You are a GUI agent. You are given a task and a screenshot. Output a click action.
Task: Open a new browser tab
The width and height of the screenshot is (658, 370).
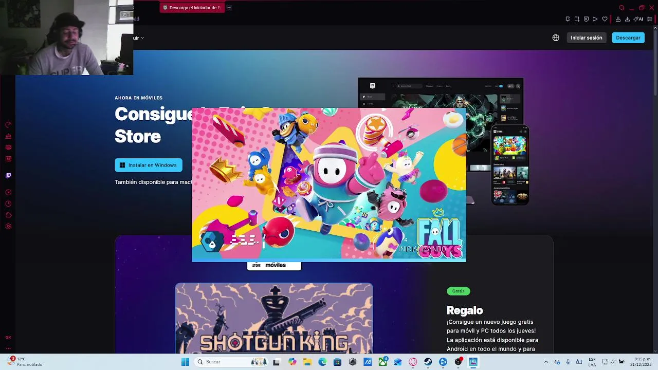pyautogui.click(x=229, y=8)
